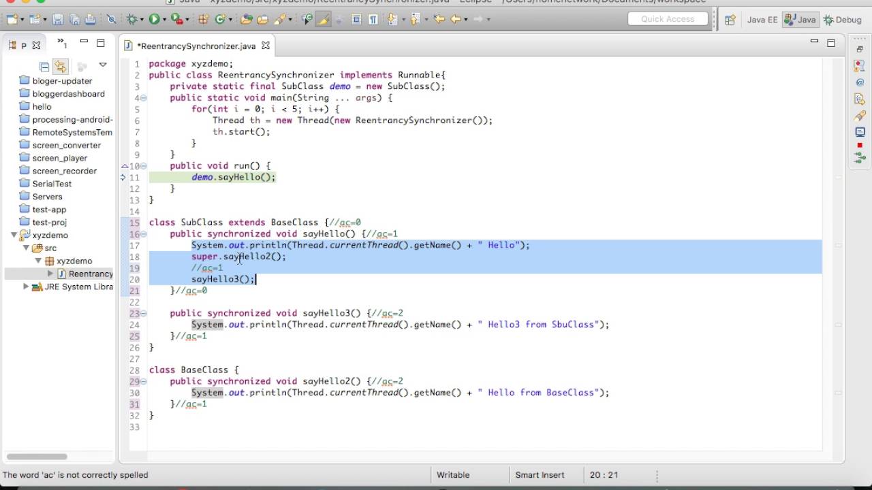872x490 pixels.
Task: Show the hidden views overflow list in the explorer
Action: [62, 44]
